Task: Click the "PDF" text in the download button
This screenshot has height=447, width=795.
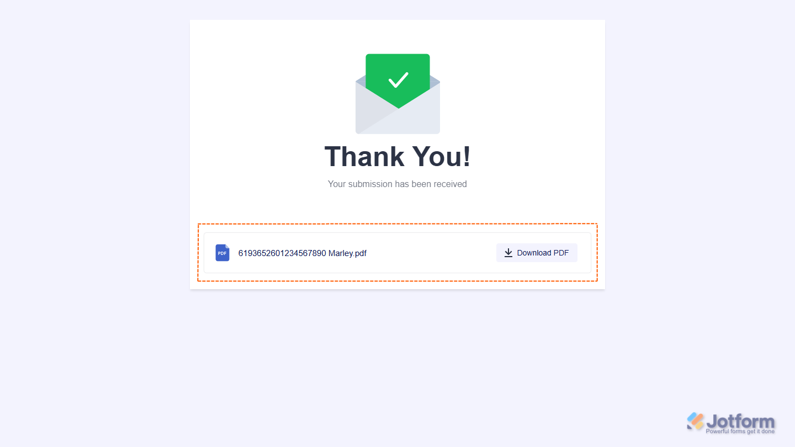Action: 561,253
